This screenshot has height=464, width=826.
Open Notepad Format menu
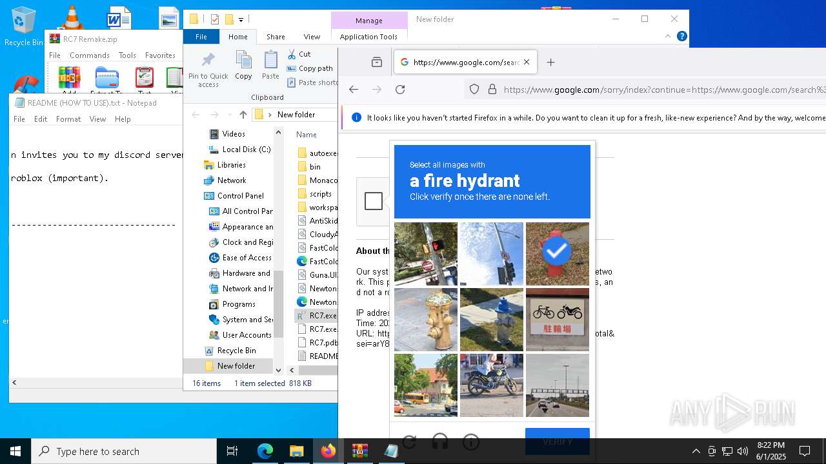[68, 119]
